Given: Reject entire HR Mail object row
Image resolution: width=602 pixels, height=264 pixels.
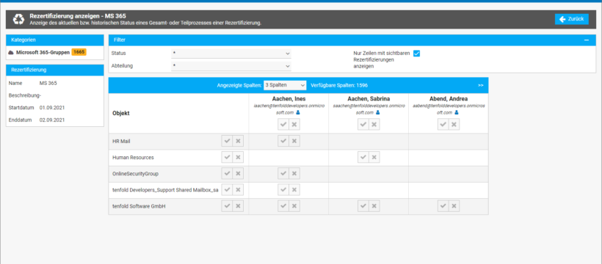Looking at the screenshot, I should coord(238,142).
